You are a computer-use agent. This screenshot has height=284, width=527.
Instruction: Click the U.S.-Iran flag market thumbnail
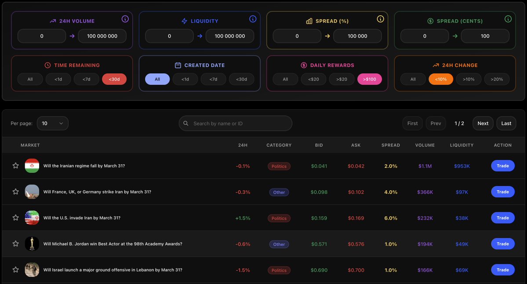32,218
